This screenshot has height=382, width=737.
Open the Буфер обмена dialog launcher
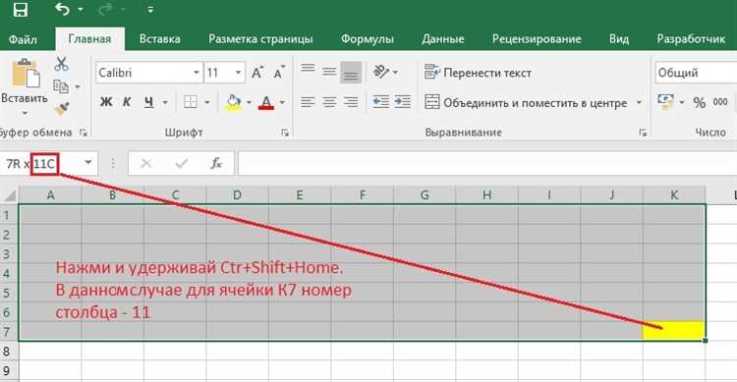(84, 133)
